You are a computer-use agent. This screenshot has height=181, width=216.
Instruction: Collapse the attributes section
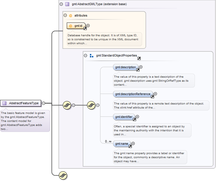click(x=65, y=15)
